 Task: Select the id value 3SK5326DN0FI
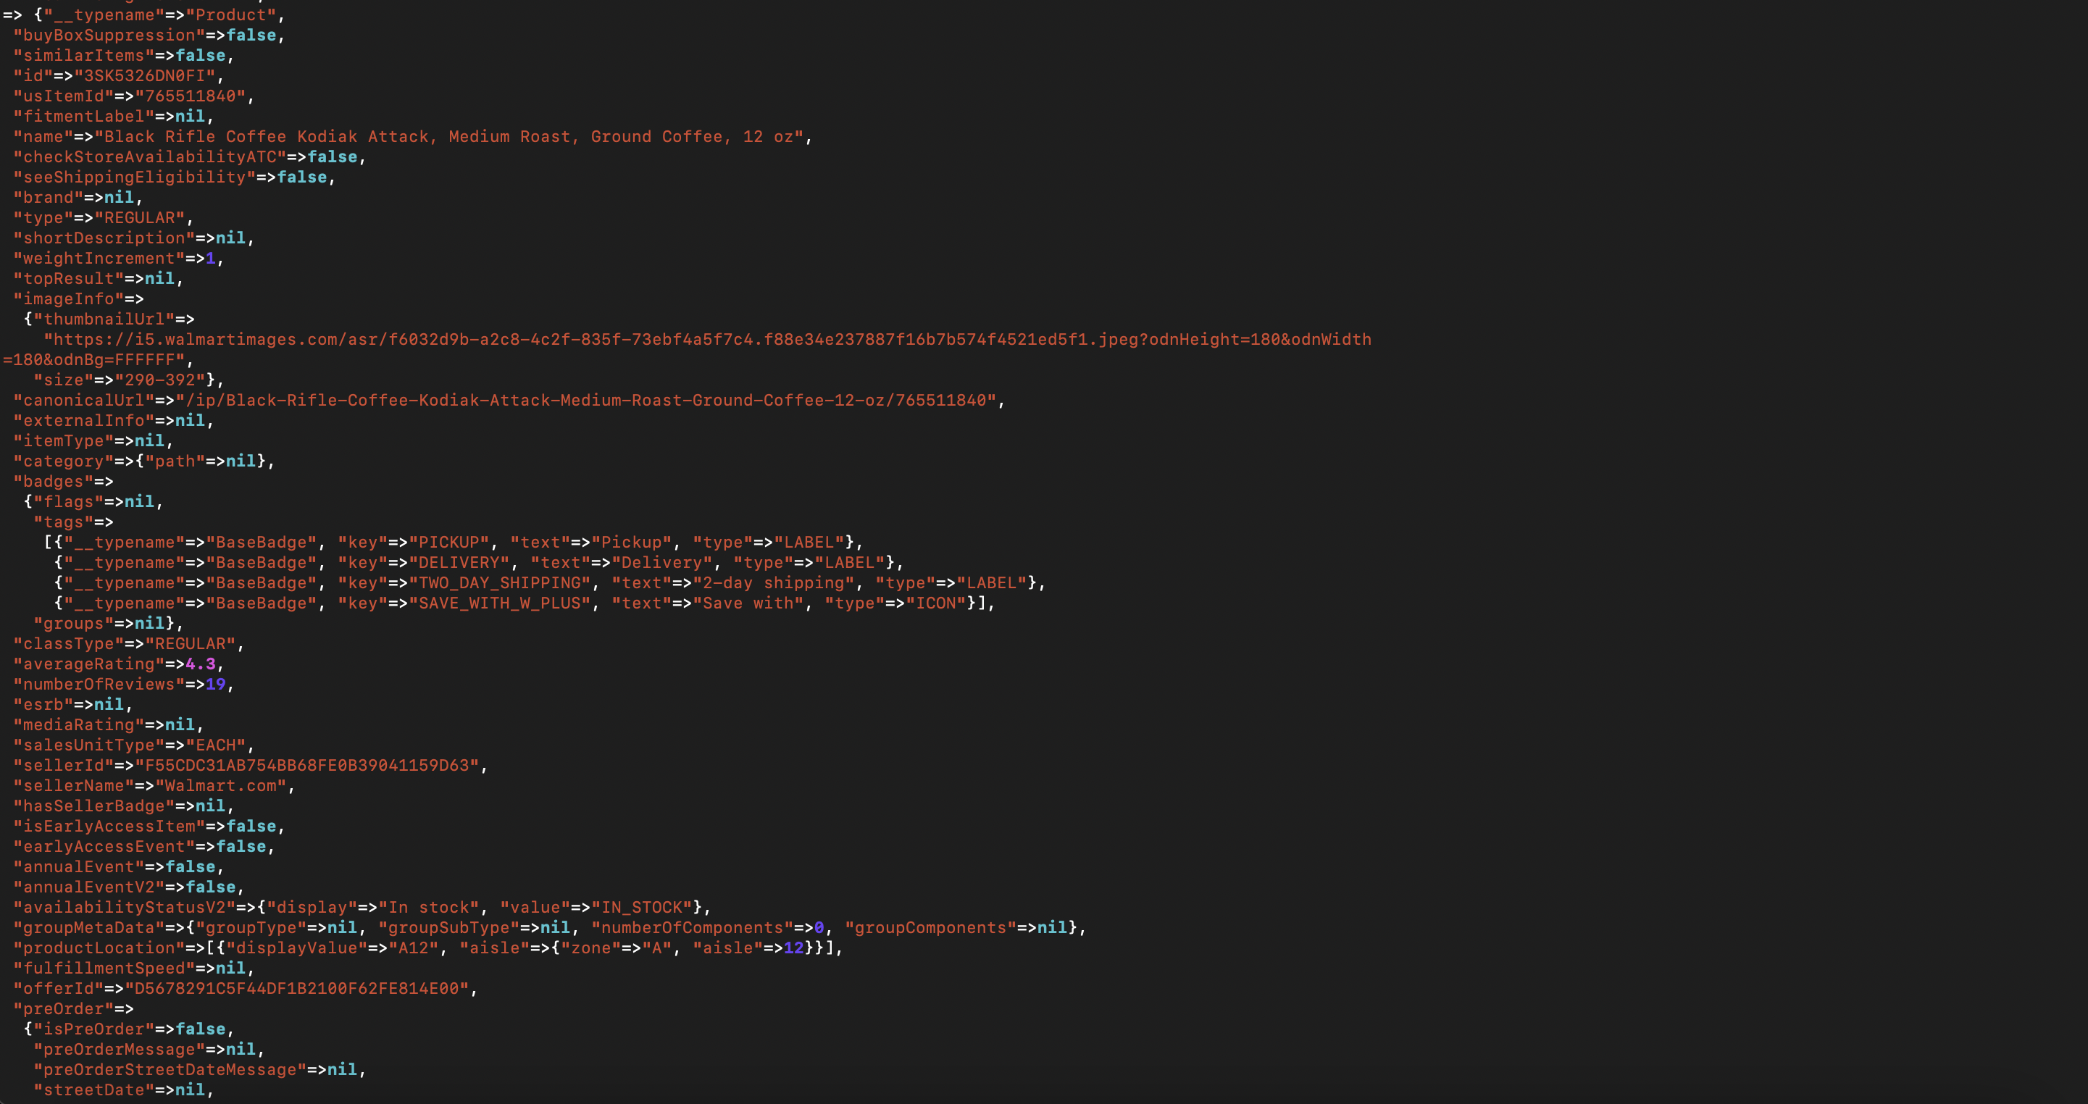coord(143,75)
